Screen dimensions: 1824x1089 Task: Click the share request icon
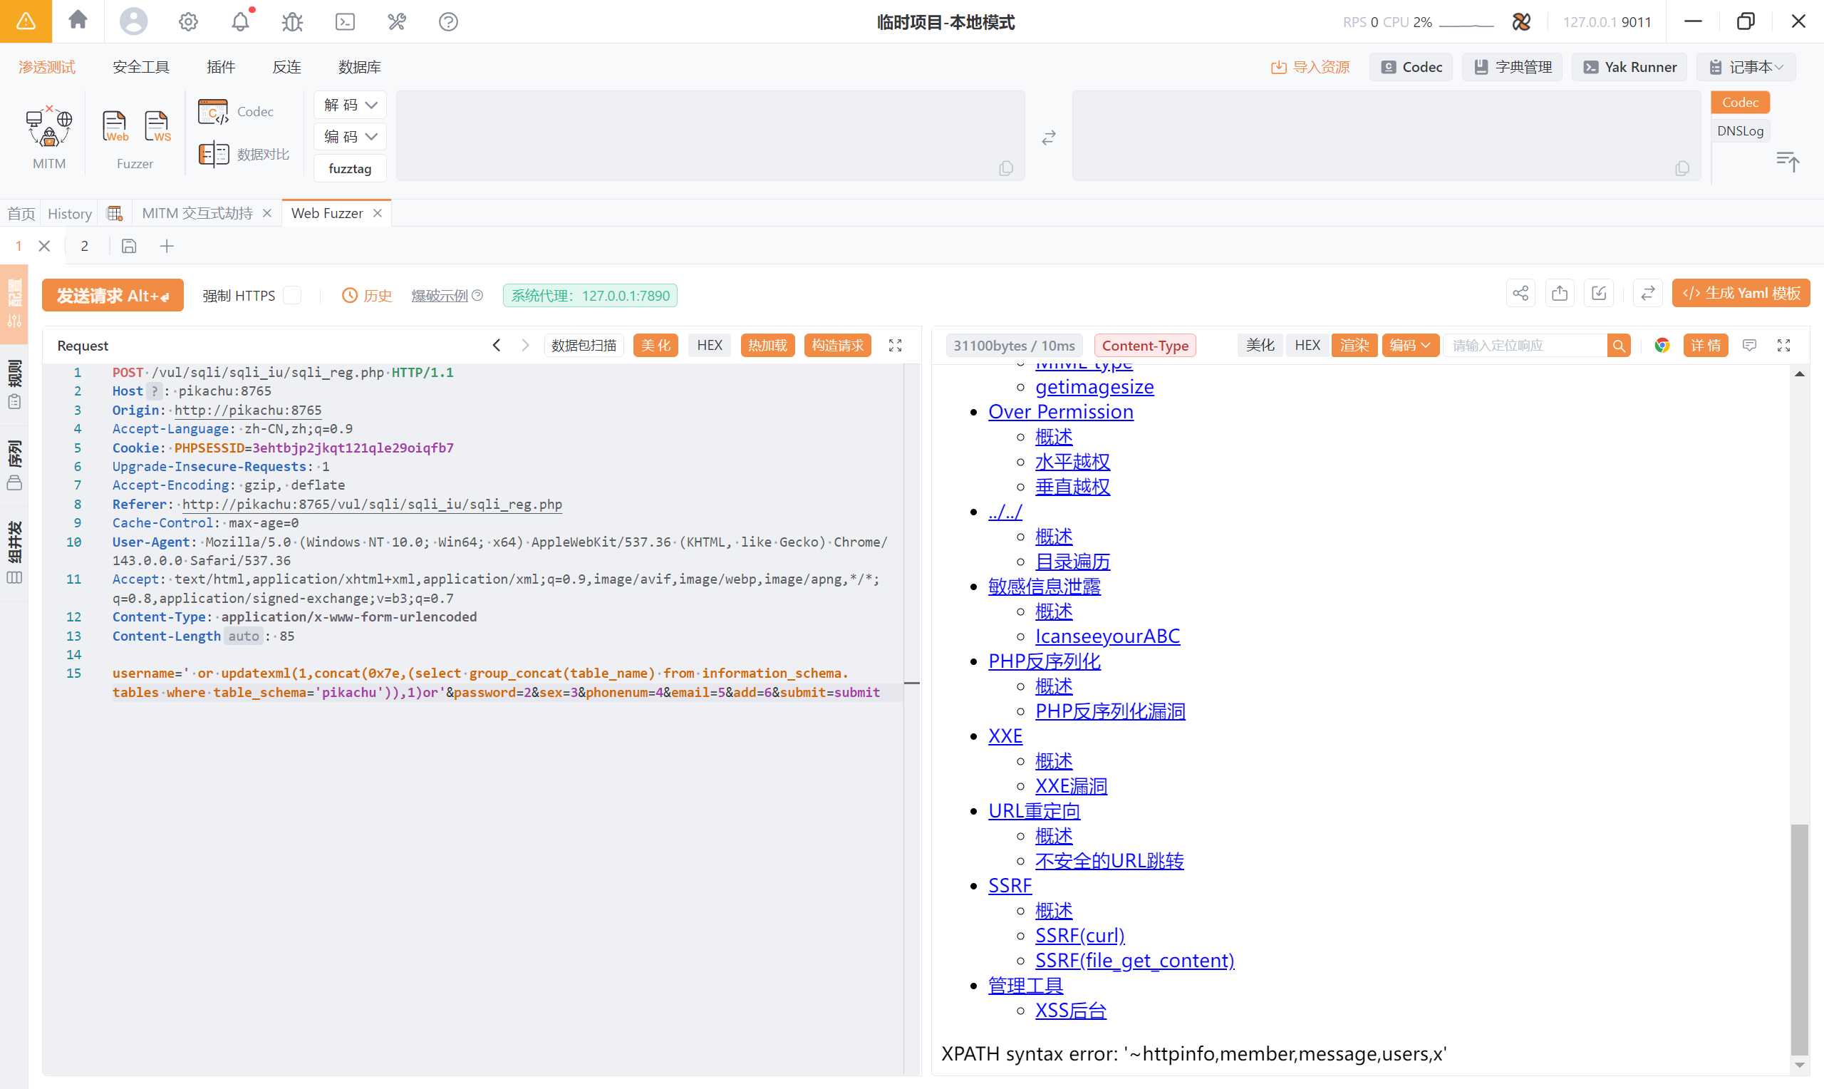pos(1520,294)
